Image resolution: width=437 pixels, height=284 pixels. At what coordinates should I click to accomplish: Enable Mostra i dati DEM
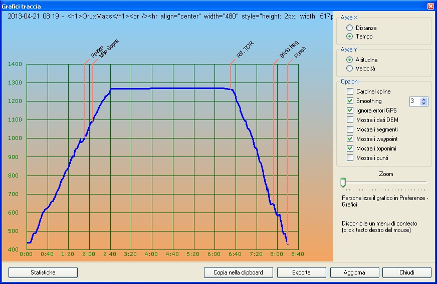[350, 120]
